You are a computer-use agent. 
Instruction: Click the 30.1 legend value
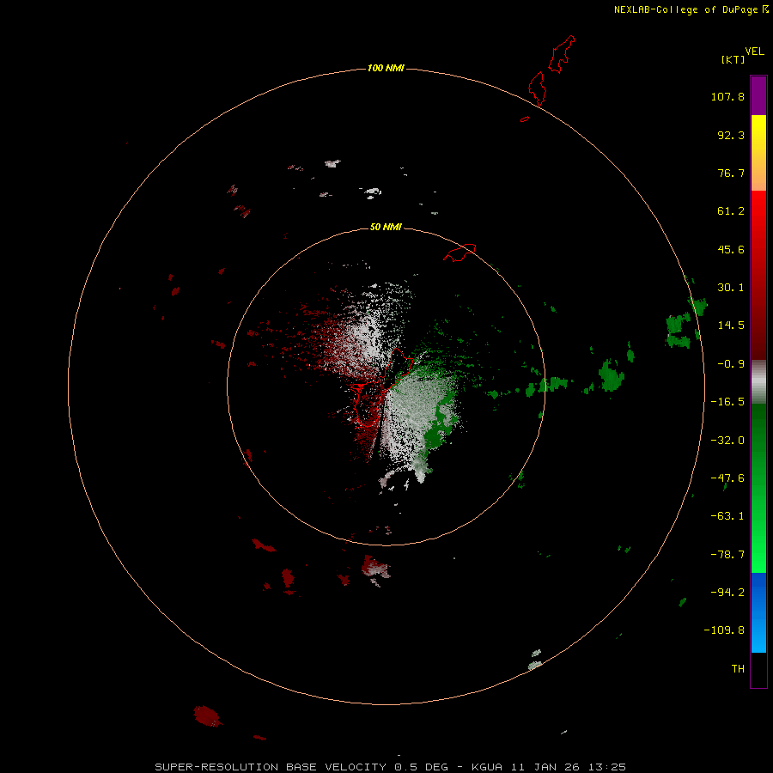(x=731, y=288)
